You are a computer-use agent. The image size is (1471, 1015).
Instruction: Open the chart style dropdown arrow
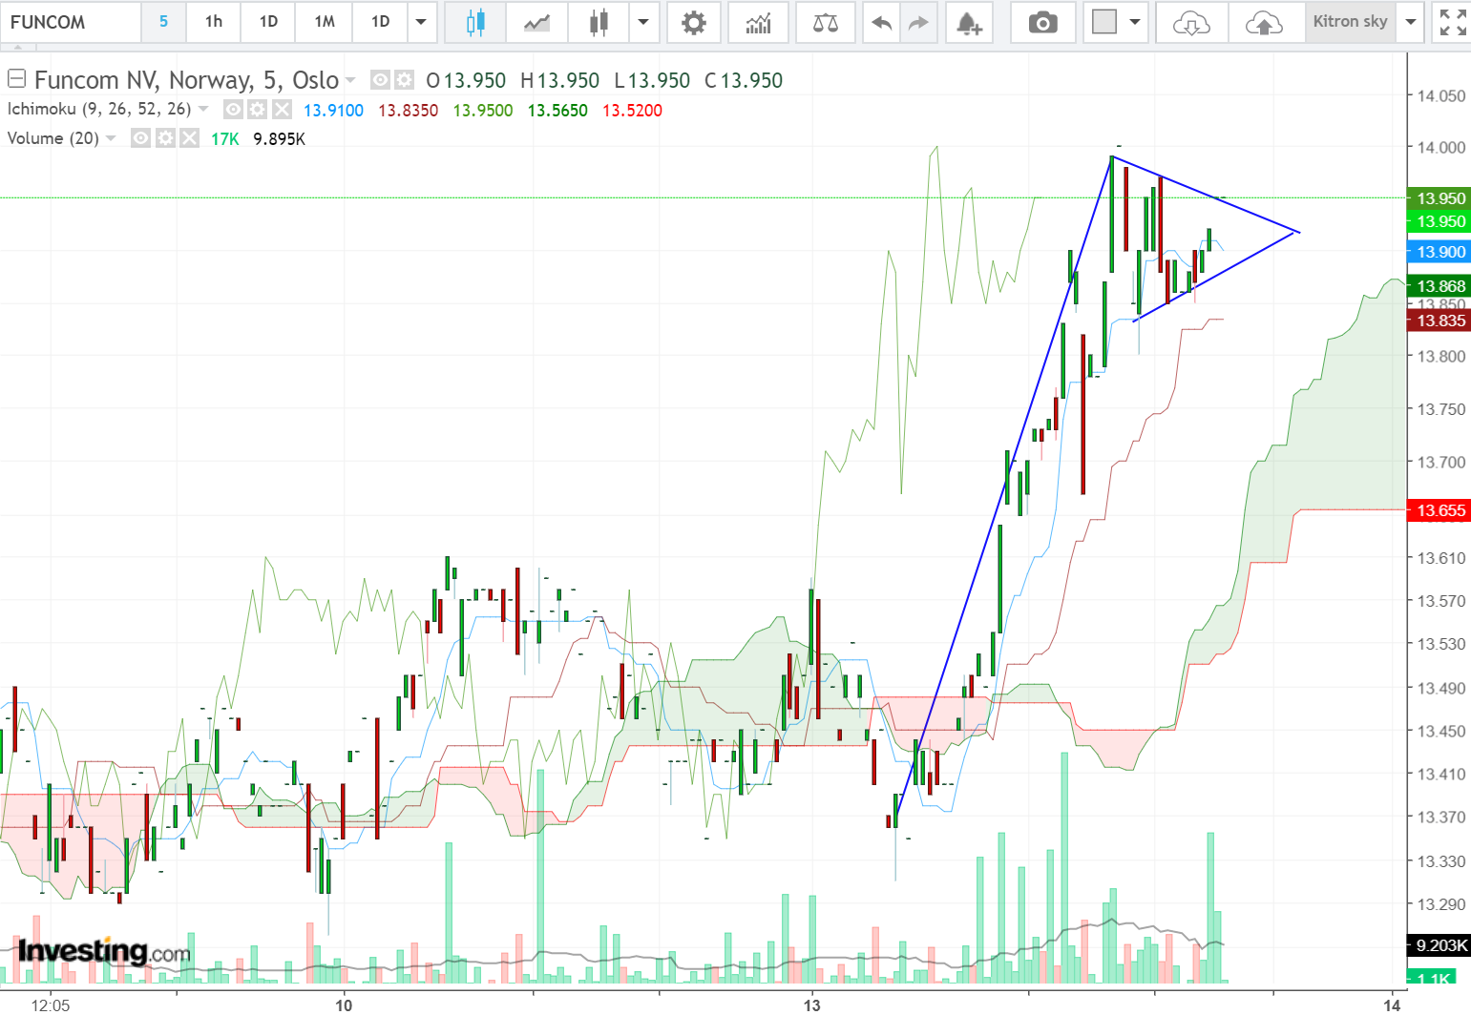click(643, 22)
